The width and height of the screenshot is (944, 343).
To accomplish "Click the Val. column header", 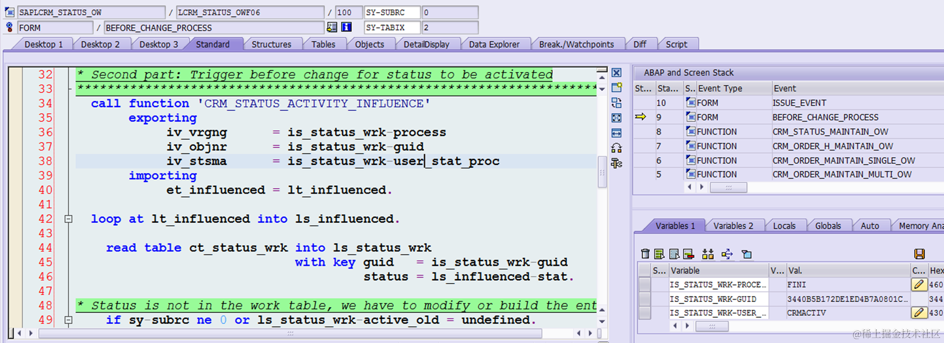I will pyautogui.click(x=849, y=270).
